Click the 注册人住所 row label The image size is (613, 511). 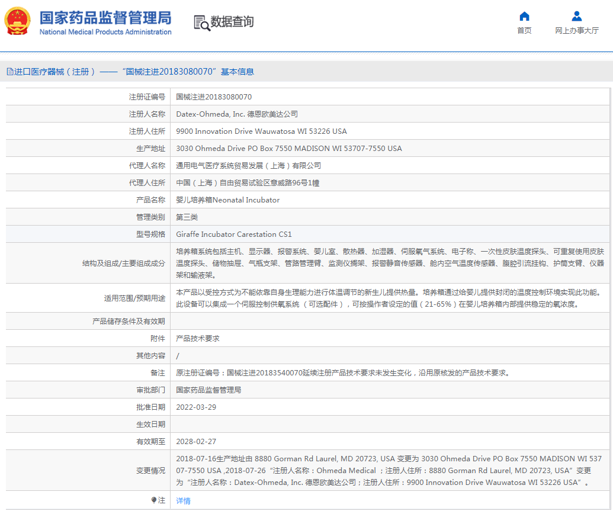(x=147, y=131)
